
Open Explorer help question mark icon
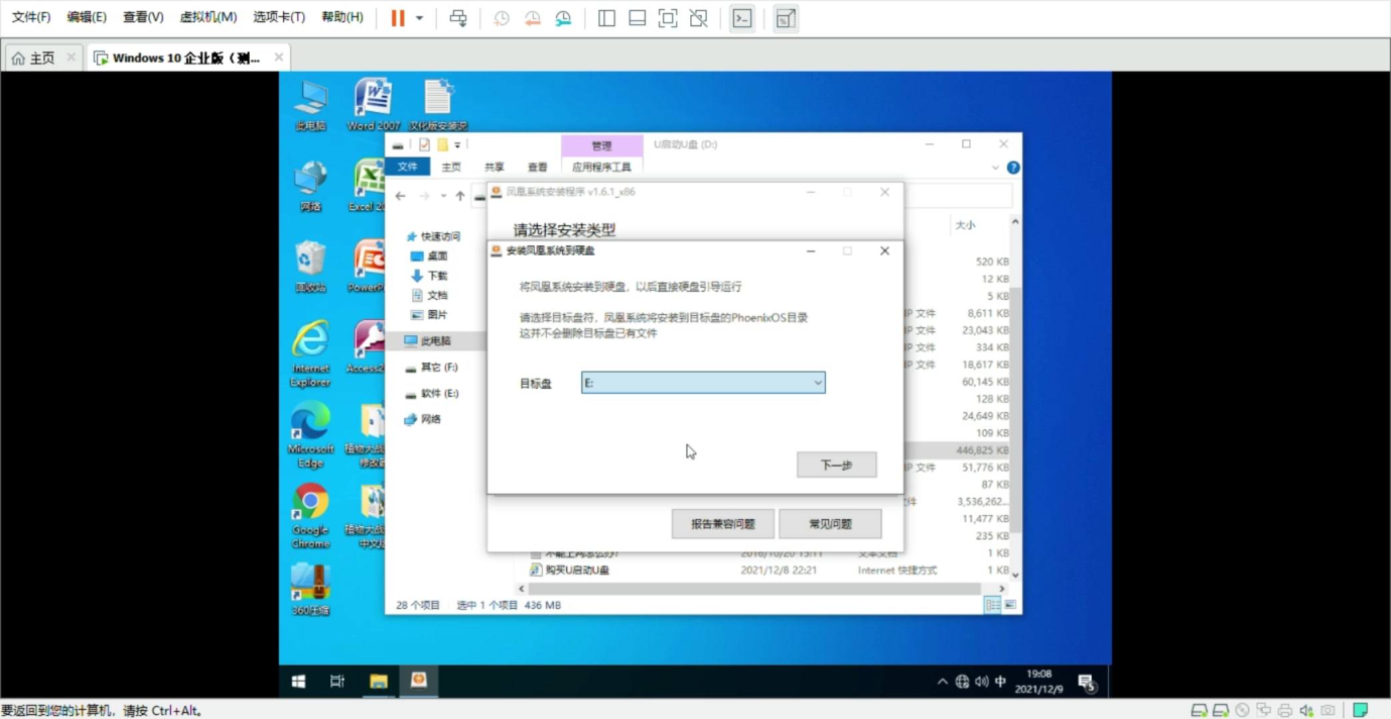(x=1013, y=167)
